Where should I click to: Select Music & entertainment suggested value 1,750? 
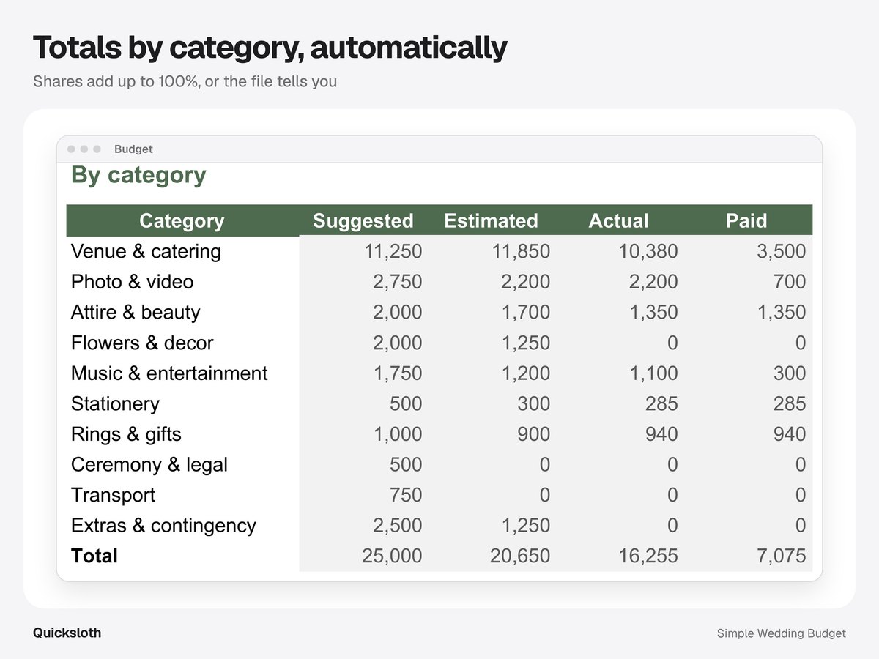point(398,373)
